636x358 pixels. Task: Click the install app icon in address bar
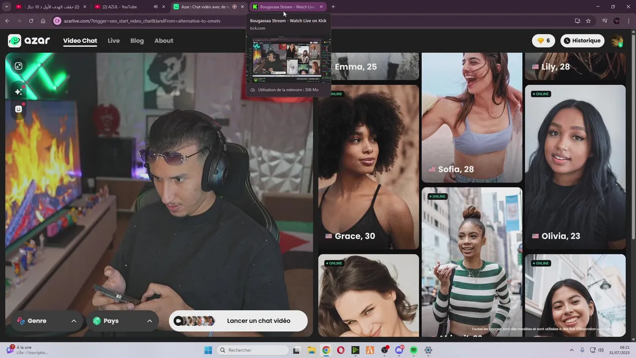coord(577,21)
